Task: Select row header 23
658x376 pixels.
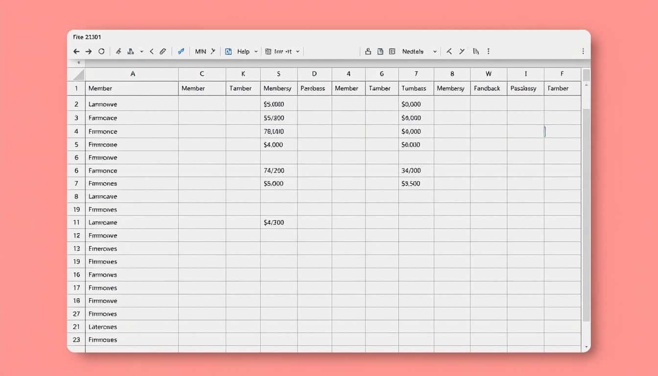Action: (76, 340)
